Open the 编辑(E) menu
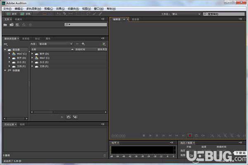This screenshot has width=248, height=165. coord(19,9)
